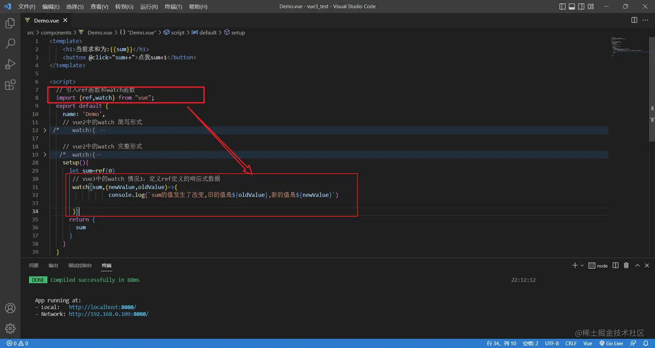Create a new terminal with plus icon
This screenshot has width=655, height=348.
(x=575, y=266)
